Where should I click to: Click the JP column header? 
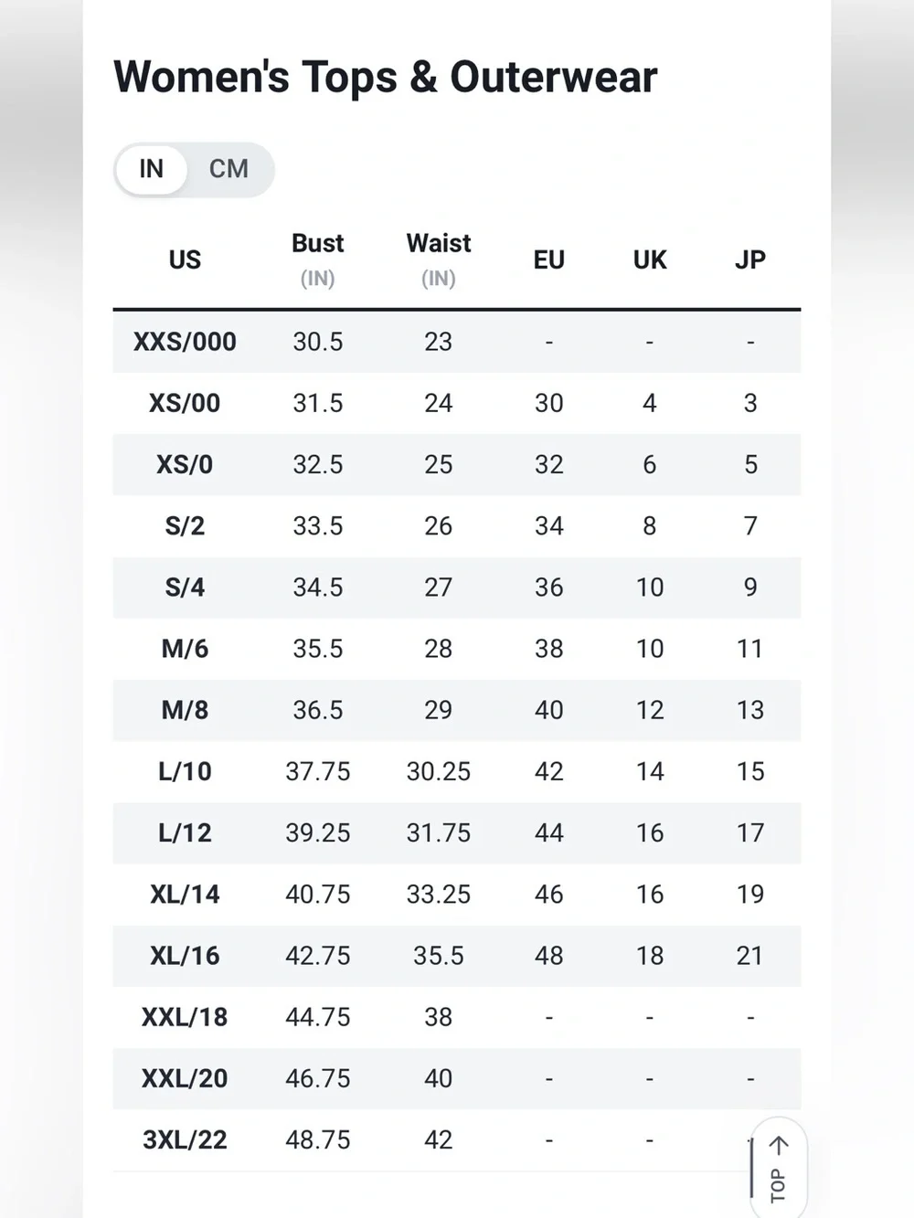click(750, 260)
